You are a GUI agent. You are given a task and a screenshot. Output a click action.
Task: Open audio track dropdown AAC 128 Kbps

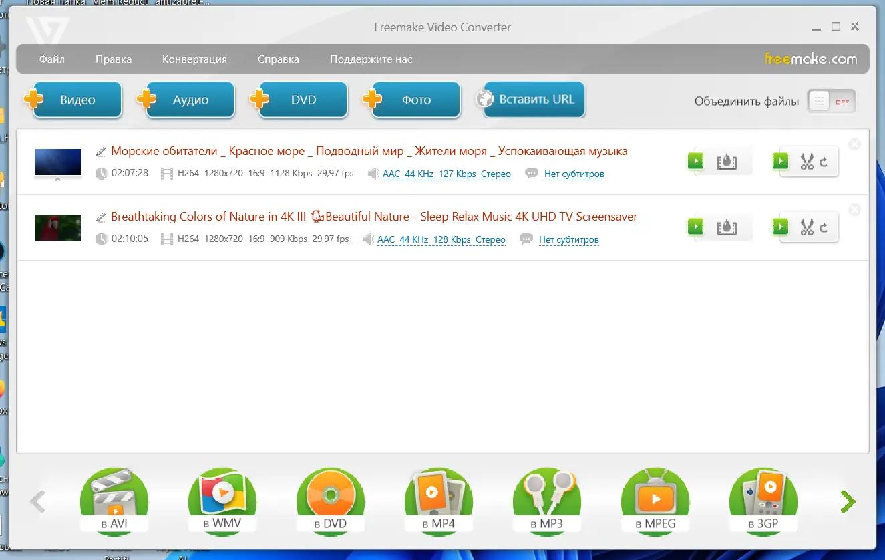pyautogui.click(x=441, y=240)
